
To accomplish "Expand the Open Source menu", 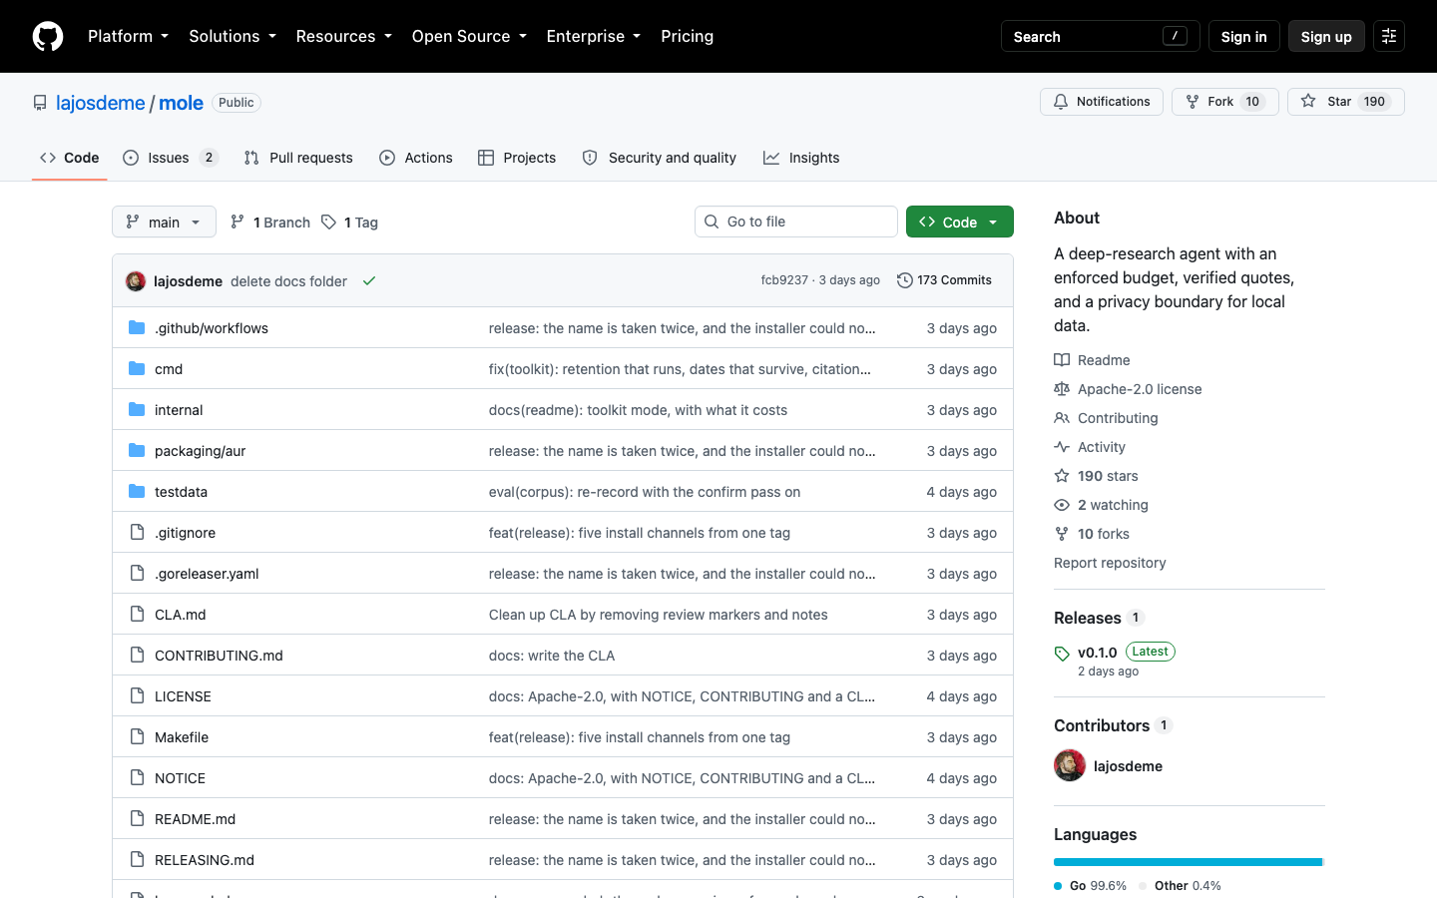I will 469,36.
